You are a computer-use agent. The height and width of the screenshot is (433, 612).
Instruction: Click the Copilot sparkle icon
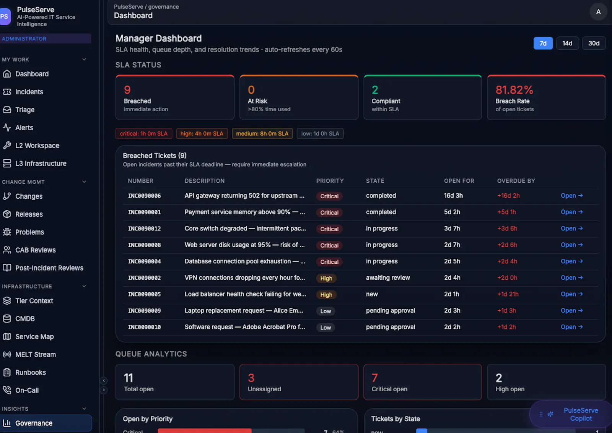pyautogui.click(x=550, y=414)
